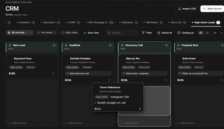
Task: Create a New record
Action: click(x=212, y=9)
